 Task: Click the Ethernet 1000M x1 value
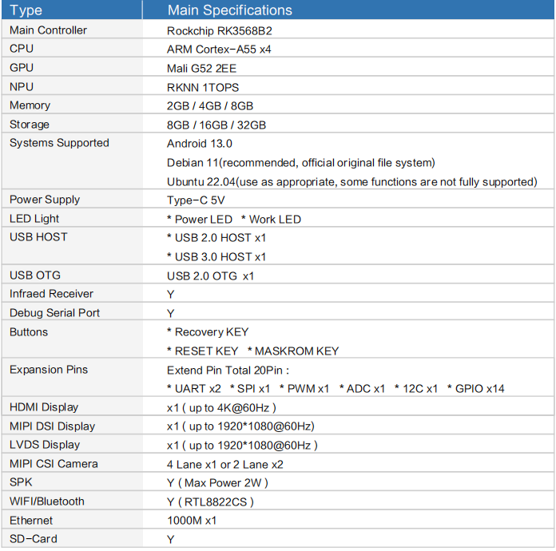pyautogui.click(x=192, y=520)
